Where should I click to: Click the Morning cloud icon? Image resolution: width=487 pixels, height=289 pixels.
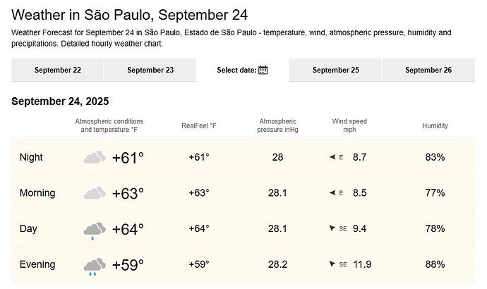coord(94,193)
